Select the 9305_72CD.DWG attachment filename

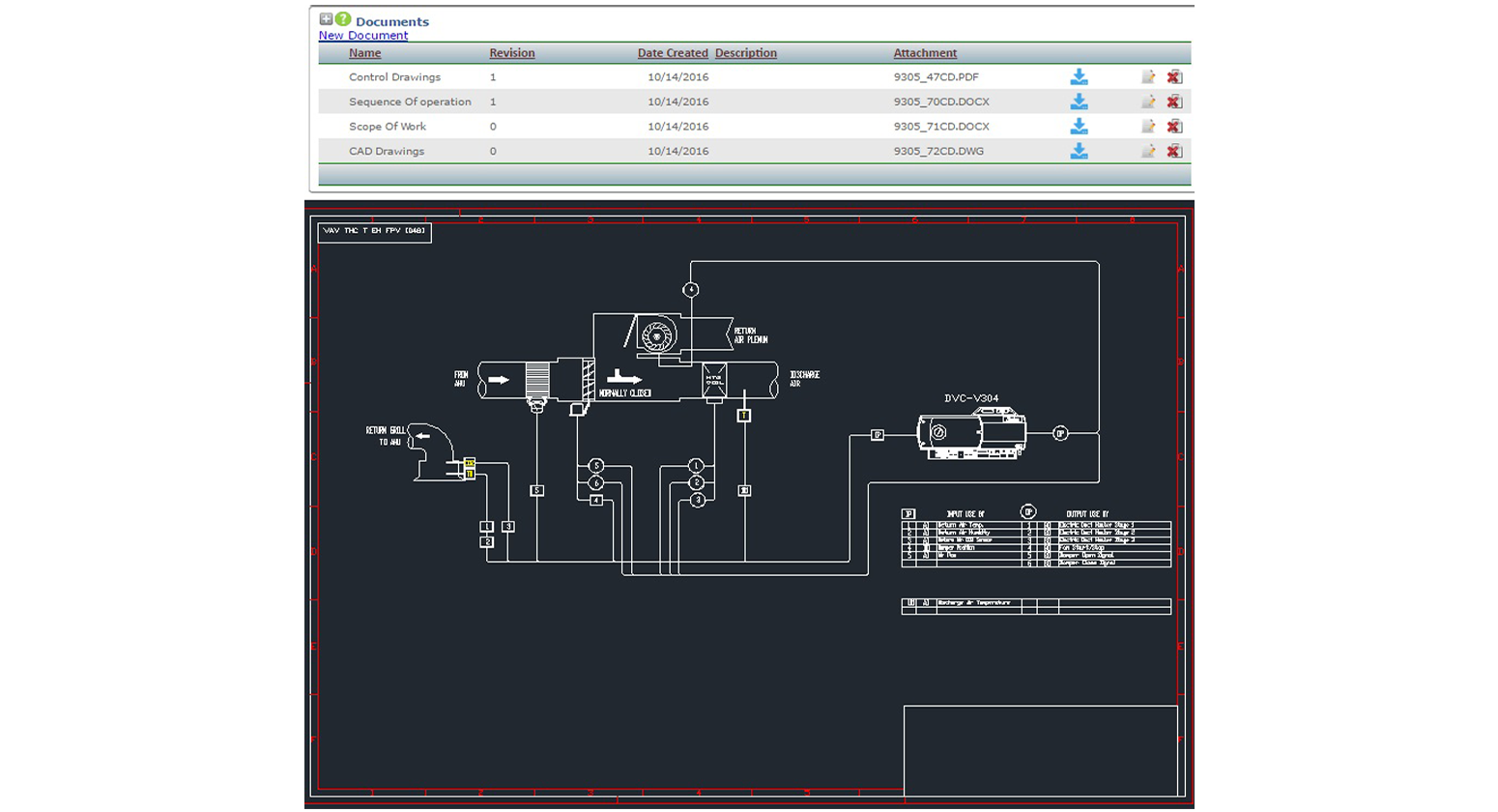(x=938, y=151)
